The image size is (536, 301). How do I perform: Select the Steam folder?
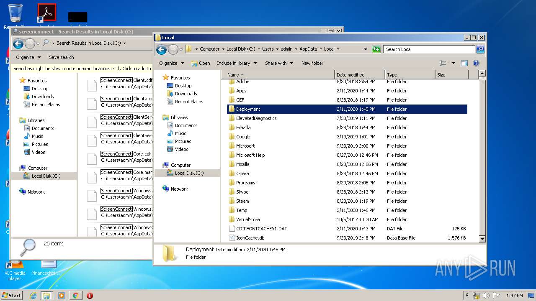242,201
